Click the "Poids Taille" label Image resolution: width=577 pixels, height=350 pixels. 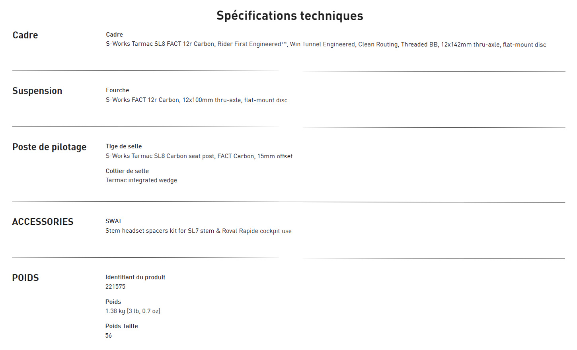coord(121,326)
